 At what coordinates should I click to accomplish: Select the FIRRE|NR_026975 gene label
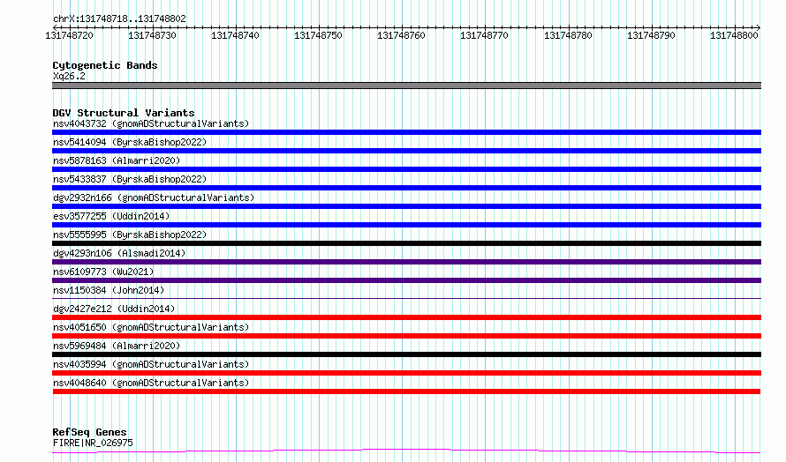tap(93, 443)
